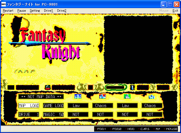Click the white and blue castle player icon
This screenshot has height=133, width=181.
(152, 97)
